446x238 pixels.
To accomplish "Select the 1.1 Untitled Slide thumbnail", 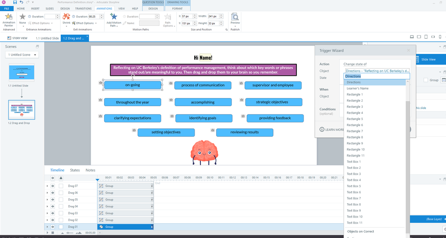I will tap(21, 73).
